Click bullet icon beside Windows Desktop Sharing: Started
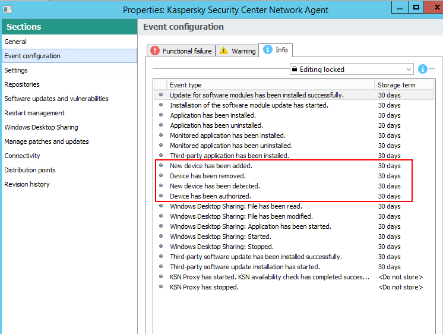443x334 pixels. pos(161,236)
